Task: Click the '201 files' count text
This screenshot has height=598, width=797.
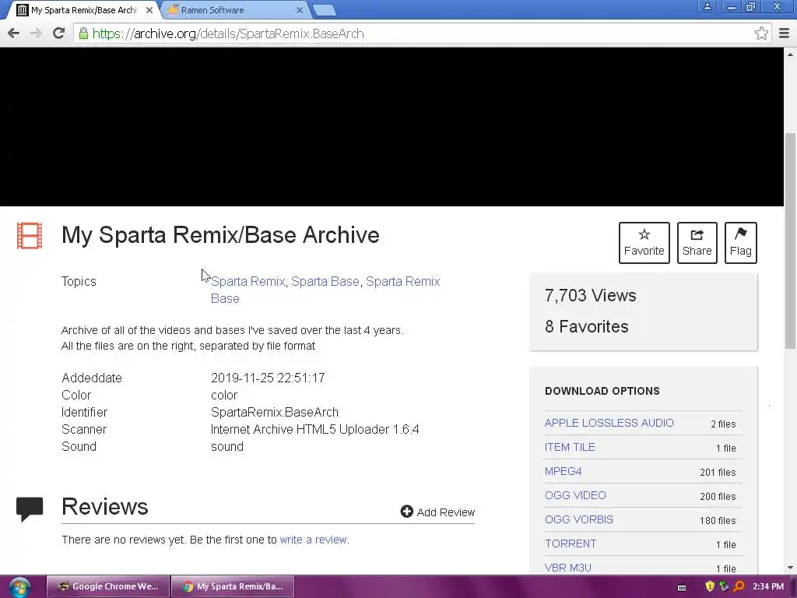Action: coord(718,473)
